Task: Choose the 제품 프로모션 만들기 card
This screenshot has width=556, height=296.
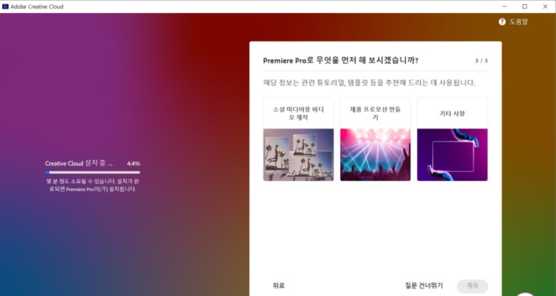Action: (375, 139)
